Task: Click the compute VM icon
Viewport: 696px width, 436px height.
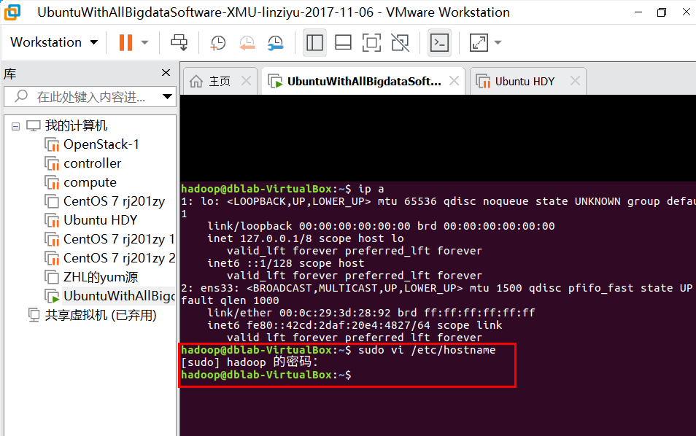Action: click(x=52, y=182)
